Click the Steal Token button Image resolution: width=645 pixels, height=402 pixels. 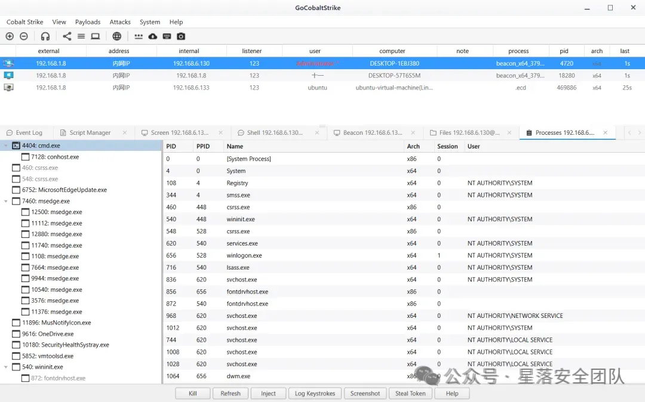point(410,394)
